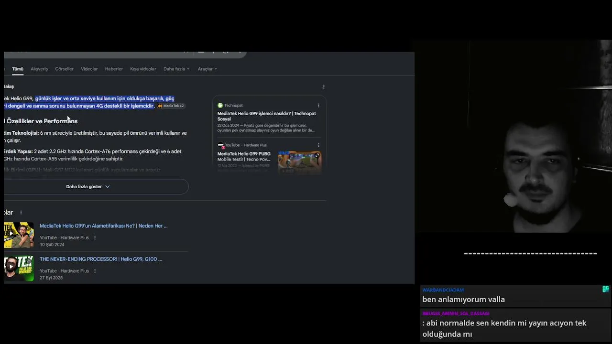Play the Alametifarikası video thumbnail
The height and width of the screenshot is (344, 612).
[x=19, y=235]
